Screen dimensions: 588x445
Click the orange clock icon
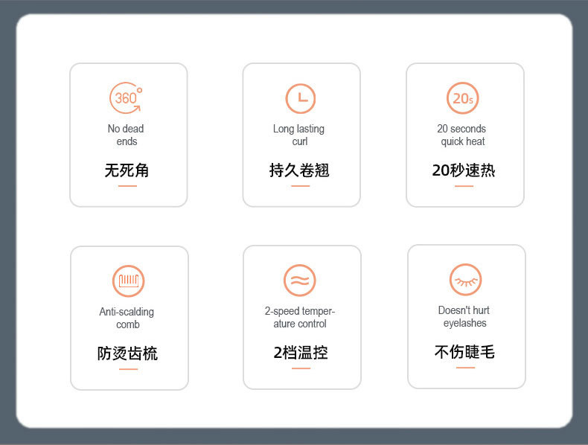click(301, 98)
